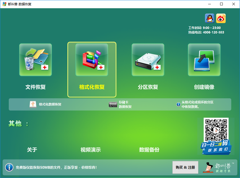Screen dimensions: 240x178
Task: Open the QQ penguin contact icon
Action: (x=210, y=18)
